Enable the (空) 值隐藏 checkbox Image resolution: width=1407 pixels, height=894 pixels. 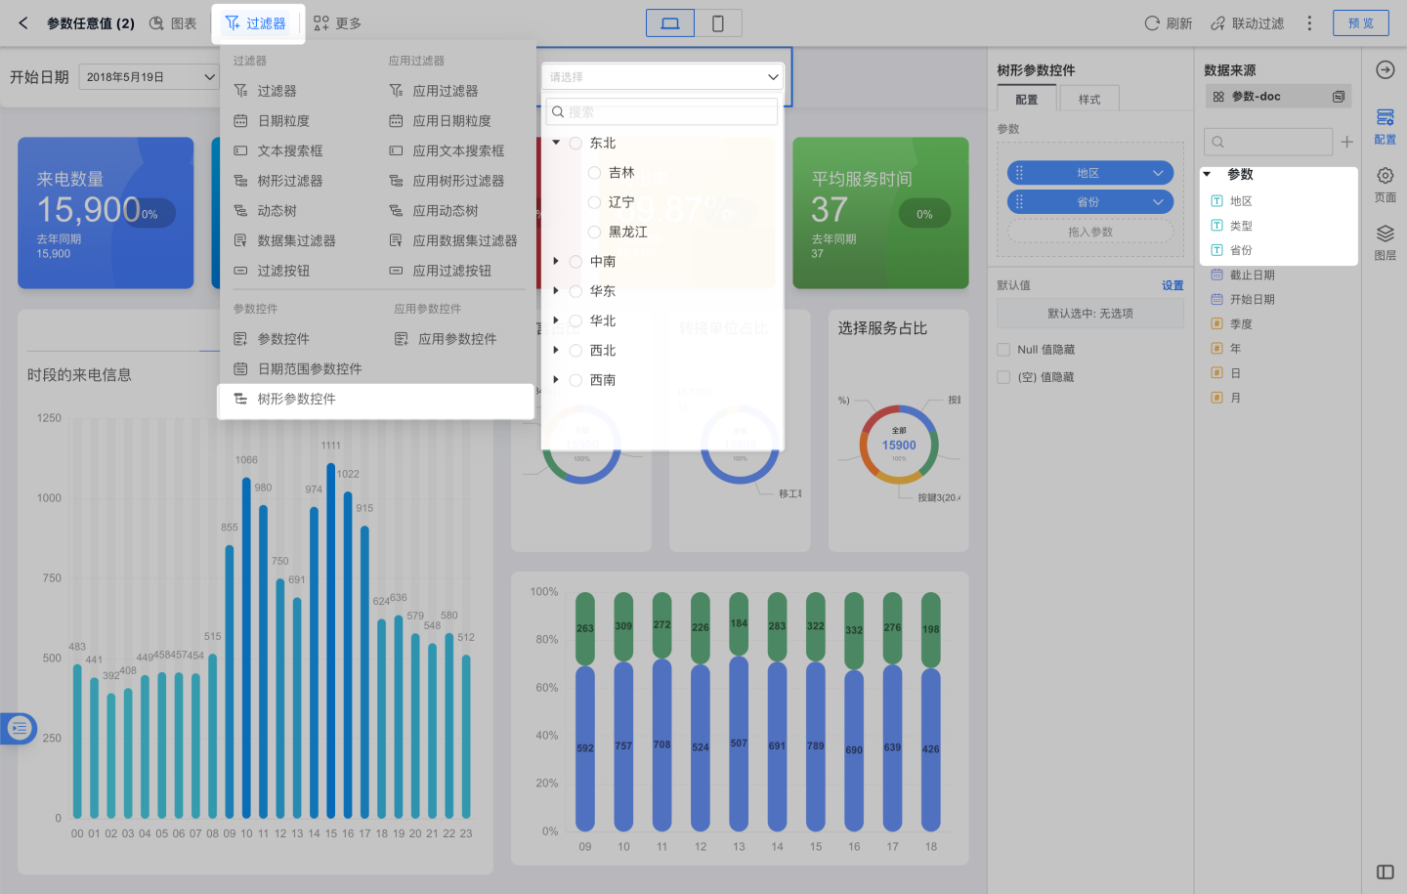[1003, 377]
